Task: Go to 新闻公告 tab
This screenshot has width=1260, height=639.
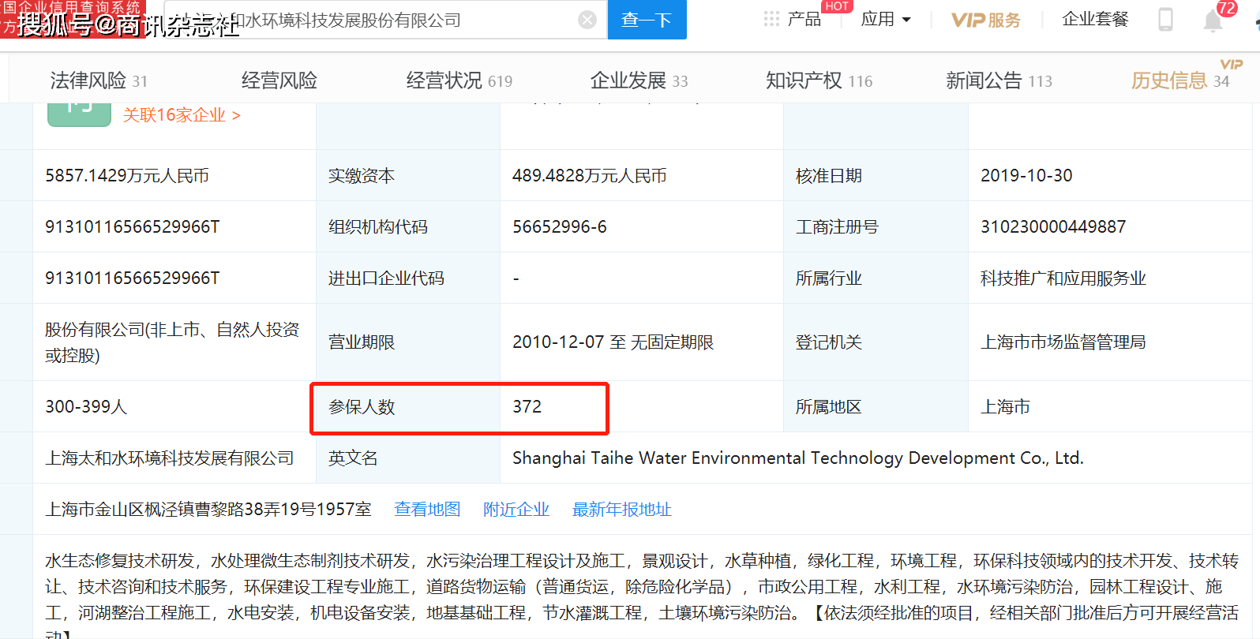Action: click(x=999, y=80)
